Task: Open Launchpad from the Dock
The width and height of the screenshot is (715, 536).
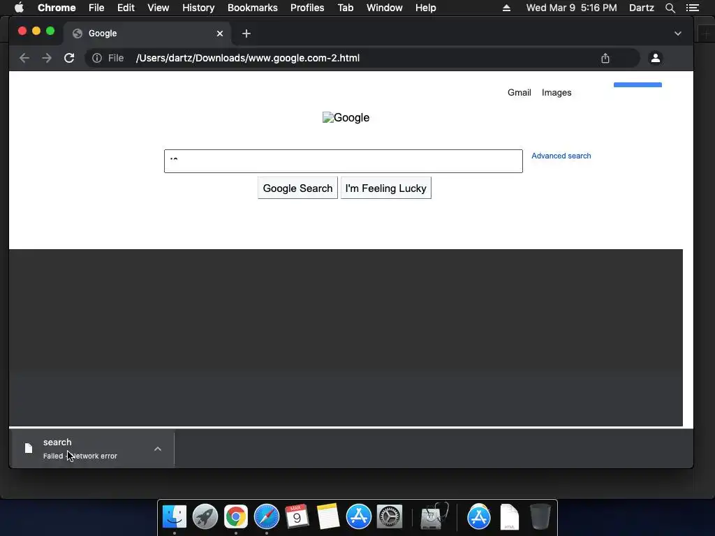Action: (205, 517)
